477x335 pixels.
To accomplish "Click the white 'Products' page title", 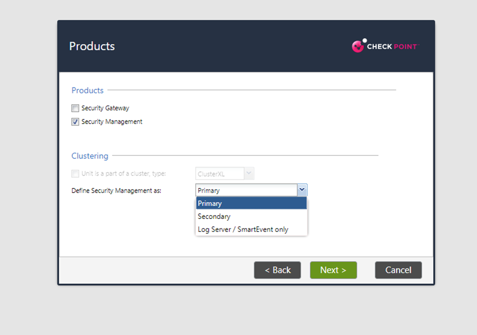I will click(x=92, y=46).
